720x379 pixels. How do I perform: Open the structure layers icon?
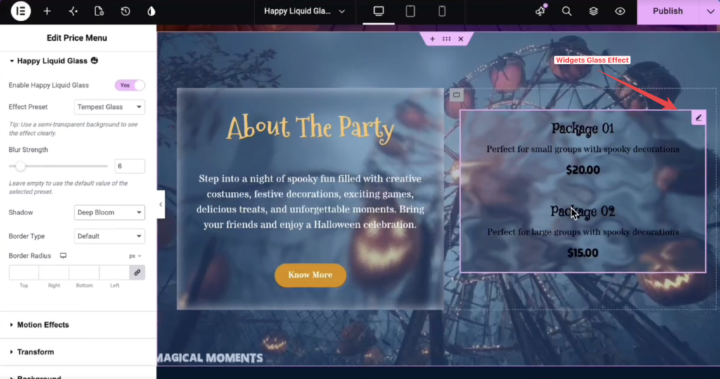[x=593, y=11]
